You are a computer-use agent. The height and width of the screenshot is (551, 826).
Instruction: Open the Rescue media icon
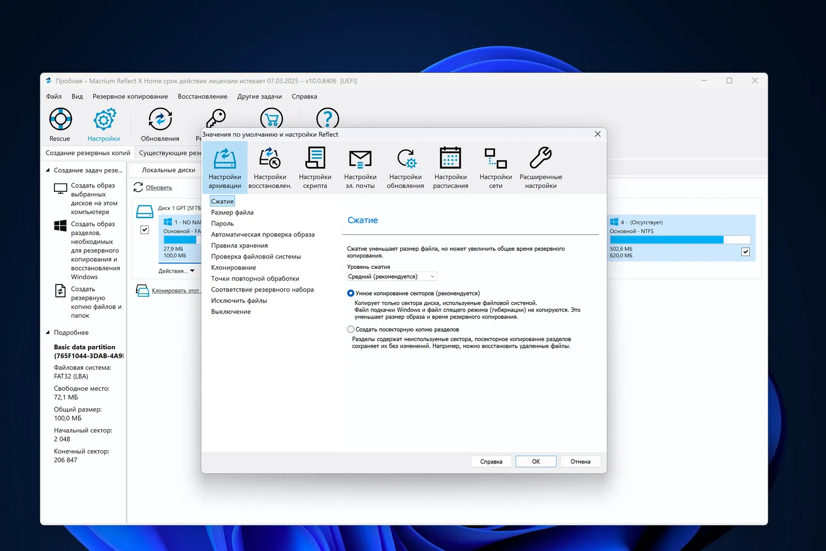pyautogui.click(x=60, y=120)
